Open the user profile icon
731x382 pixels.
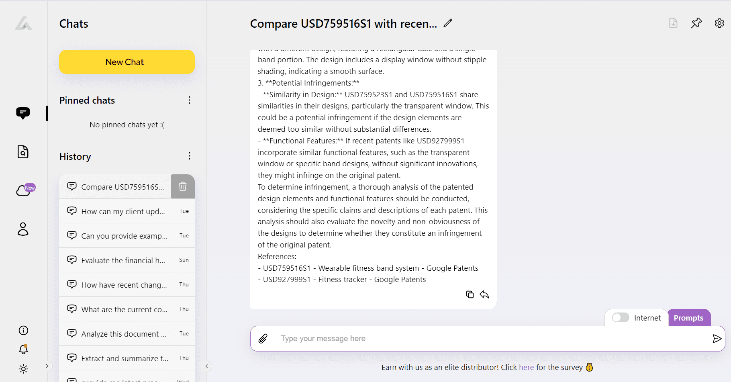tap(23, 229)
